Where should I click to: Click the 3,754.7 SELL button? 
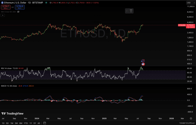[x=6, y=7]
